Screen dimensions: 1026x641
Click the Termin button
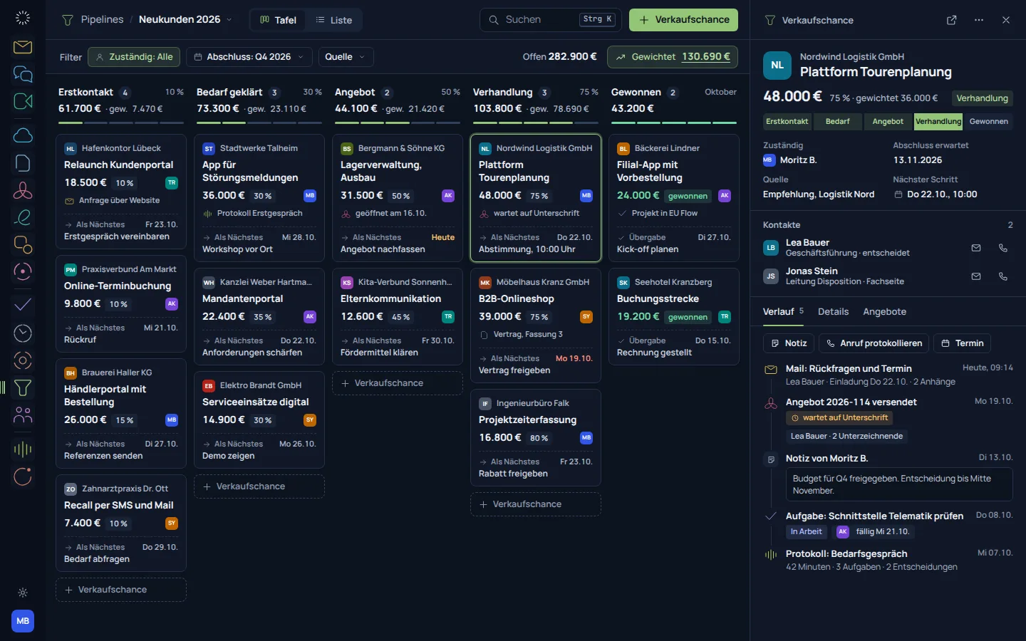tap(962, 343)
